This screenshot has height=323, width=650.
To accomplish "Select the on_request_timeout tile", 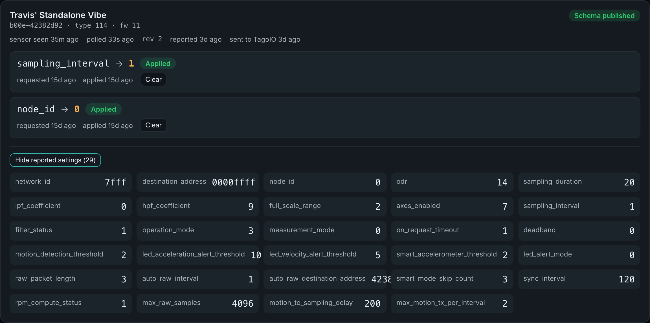I will point(452,231).
